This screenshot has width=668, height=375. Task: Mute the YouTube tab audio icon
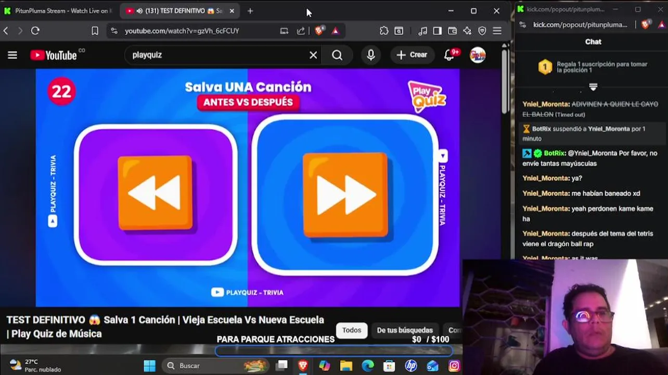tap(139, 10)
